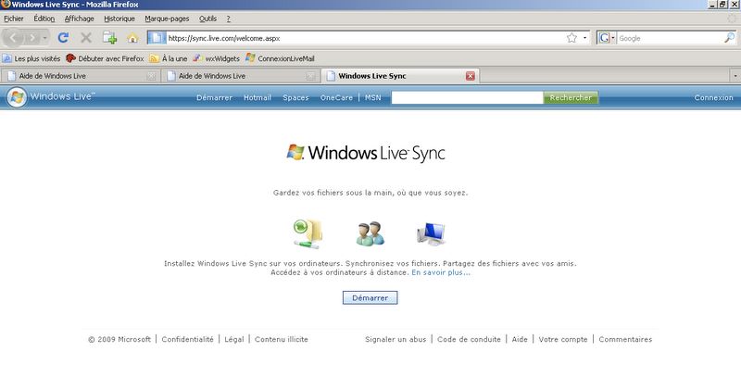Click the Windows Live logo orb

point(17,97)
